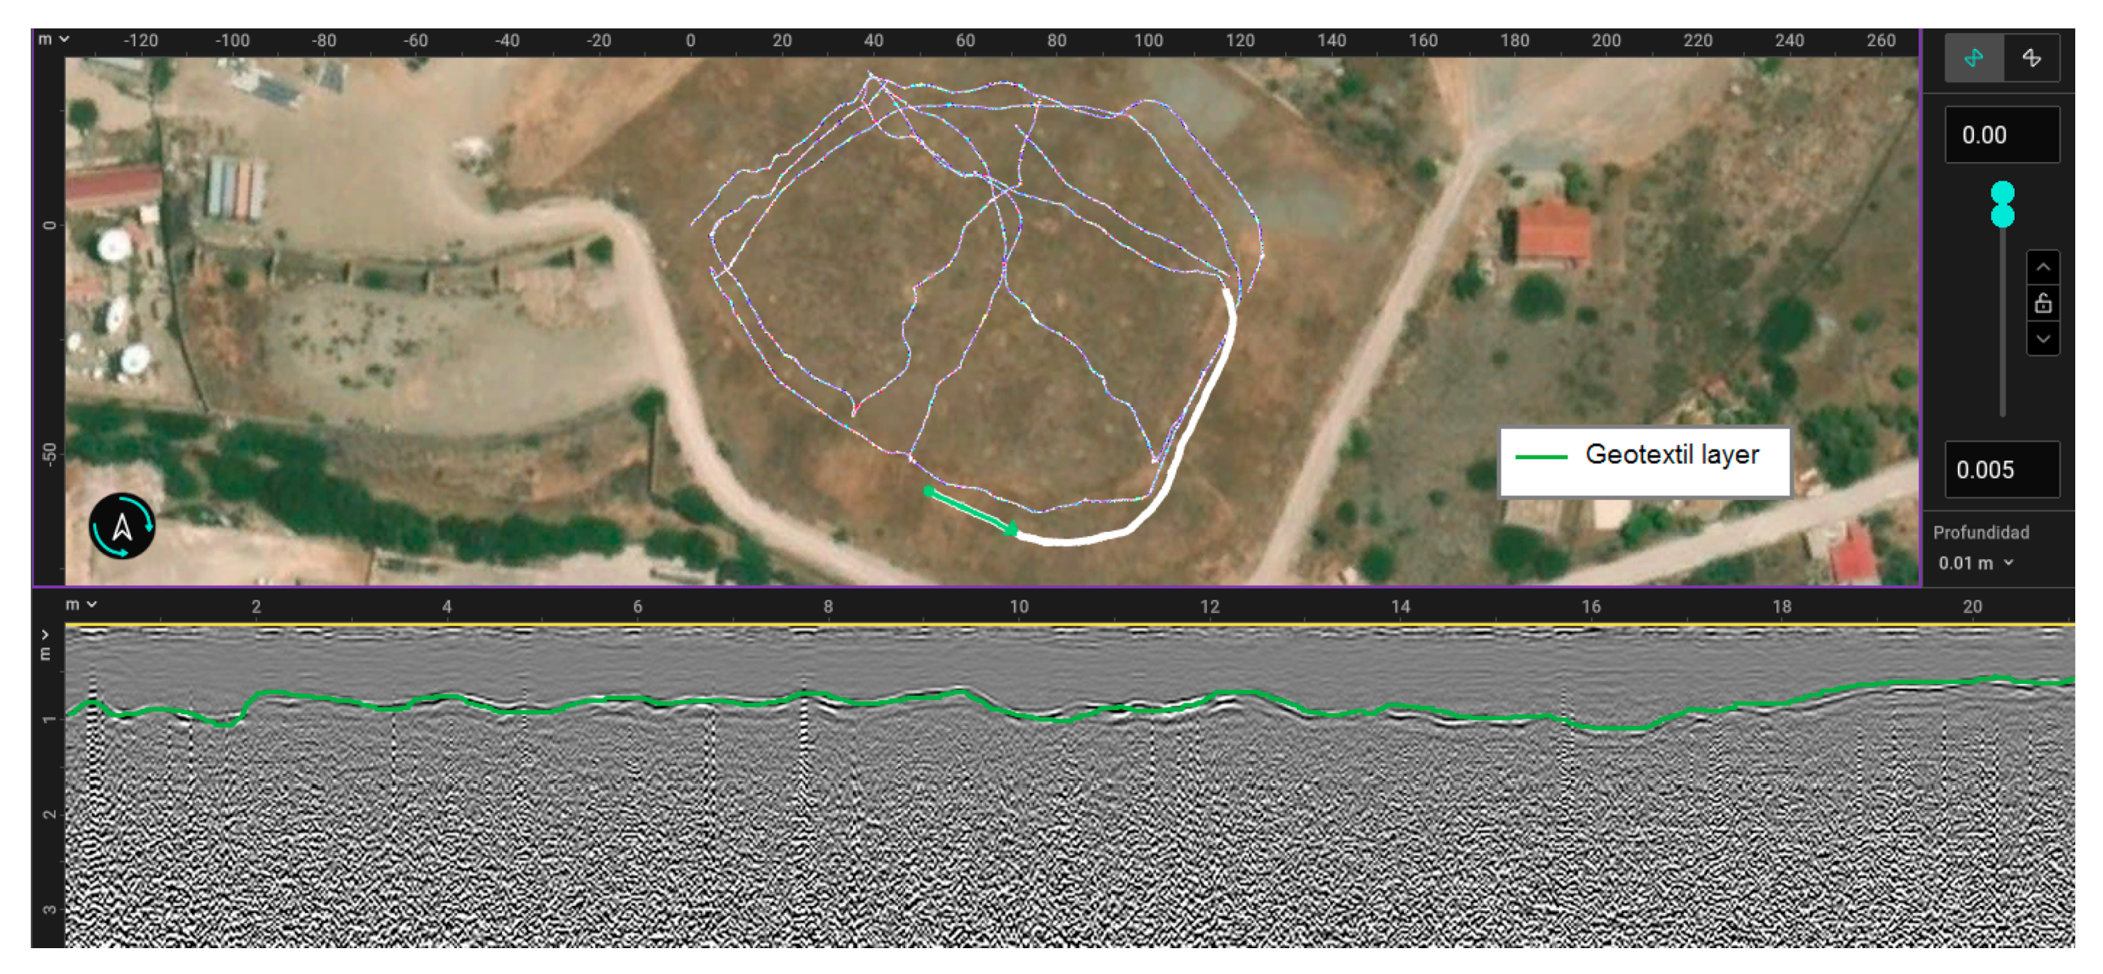Click the down chevron depth stepper

point(2043,338)
